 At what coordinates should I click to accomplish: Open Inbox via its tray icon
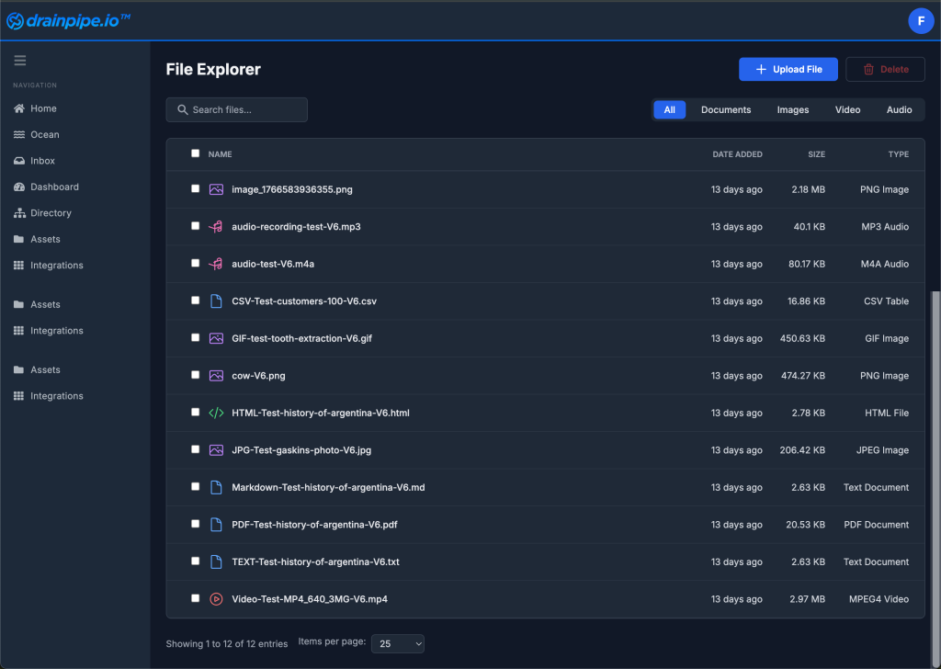tap(19, 161)
